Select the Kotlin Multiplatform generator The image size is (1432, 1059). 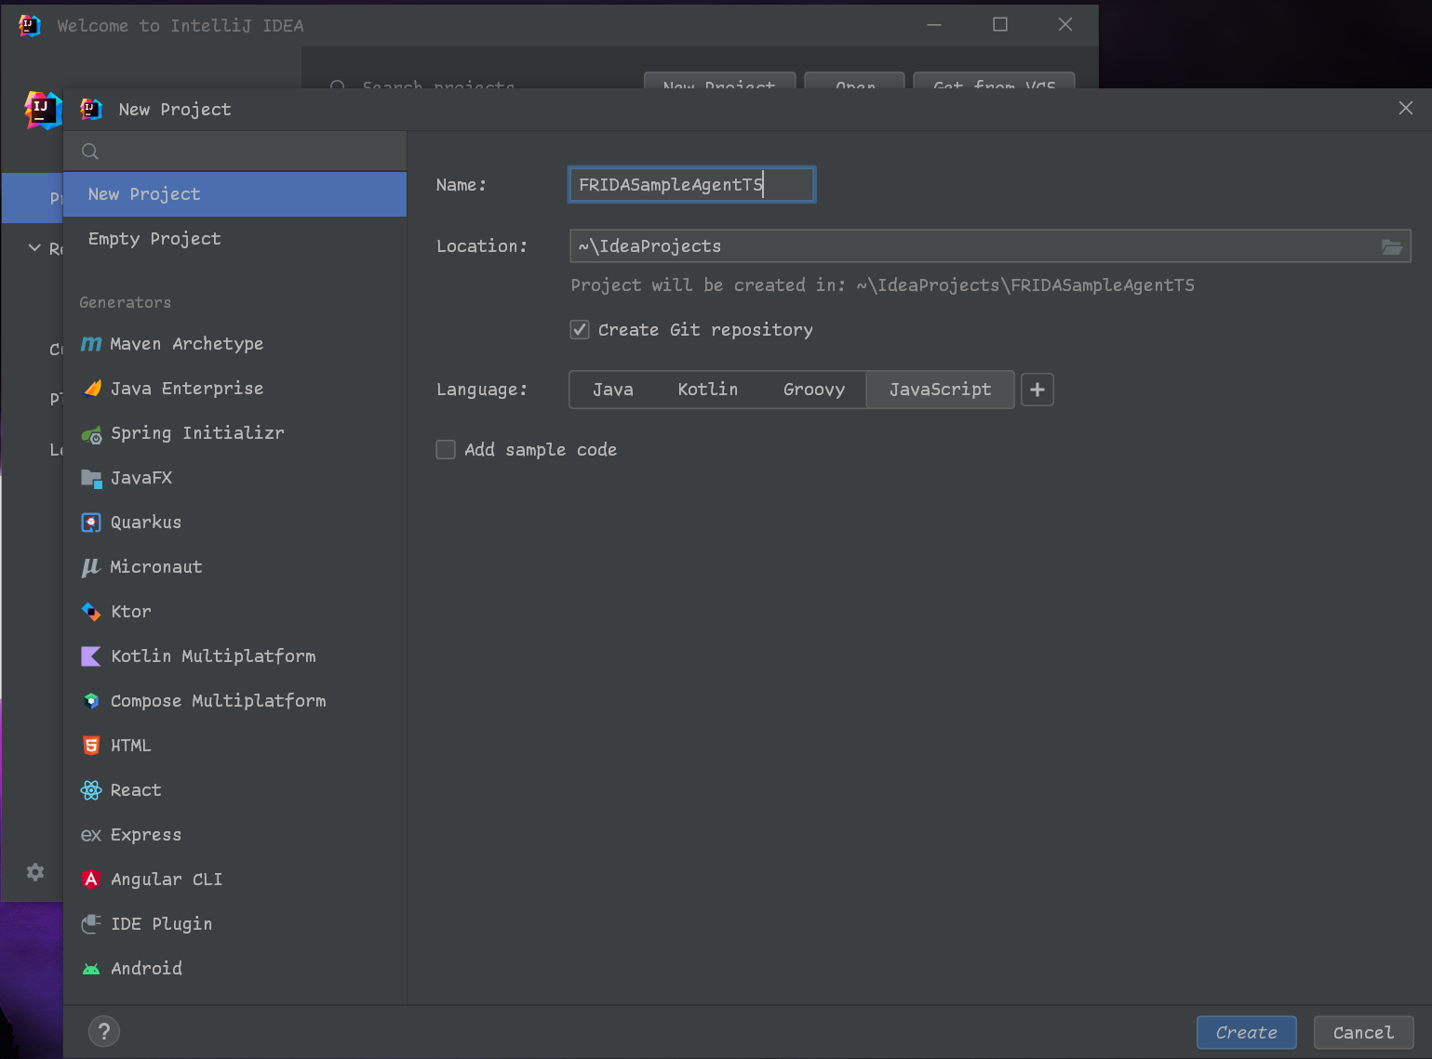click(x=234, y=656)
